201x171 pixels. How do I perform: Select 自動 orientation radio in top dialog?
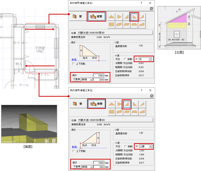click(x=125, y=59)
